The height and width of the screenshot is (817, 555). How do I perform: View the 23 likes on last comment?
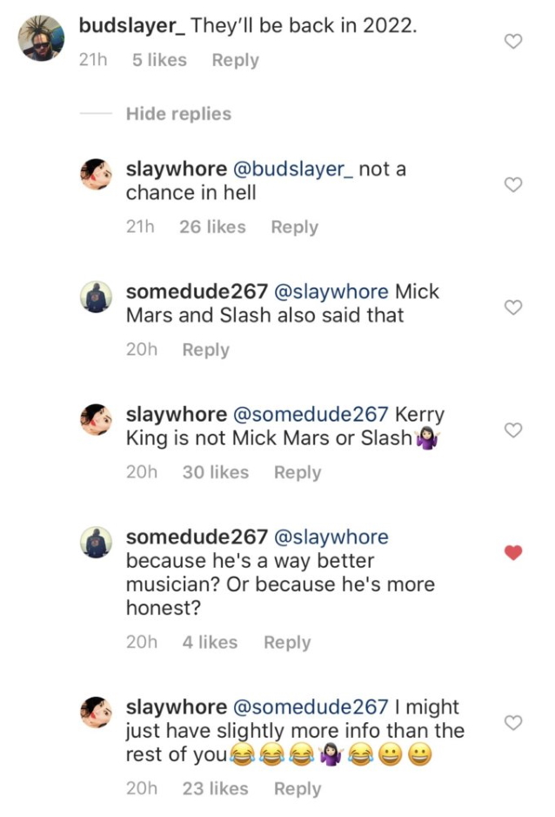click(216, 788)
